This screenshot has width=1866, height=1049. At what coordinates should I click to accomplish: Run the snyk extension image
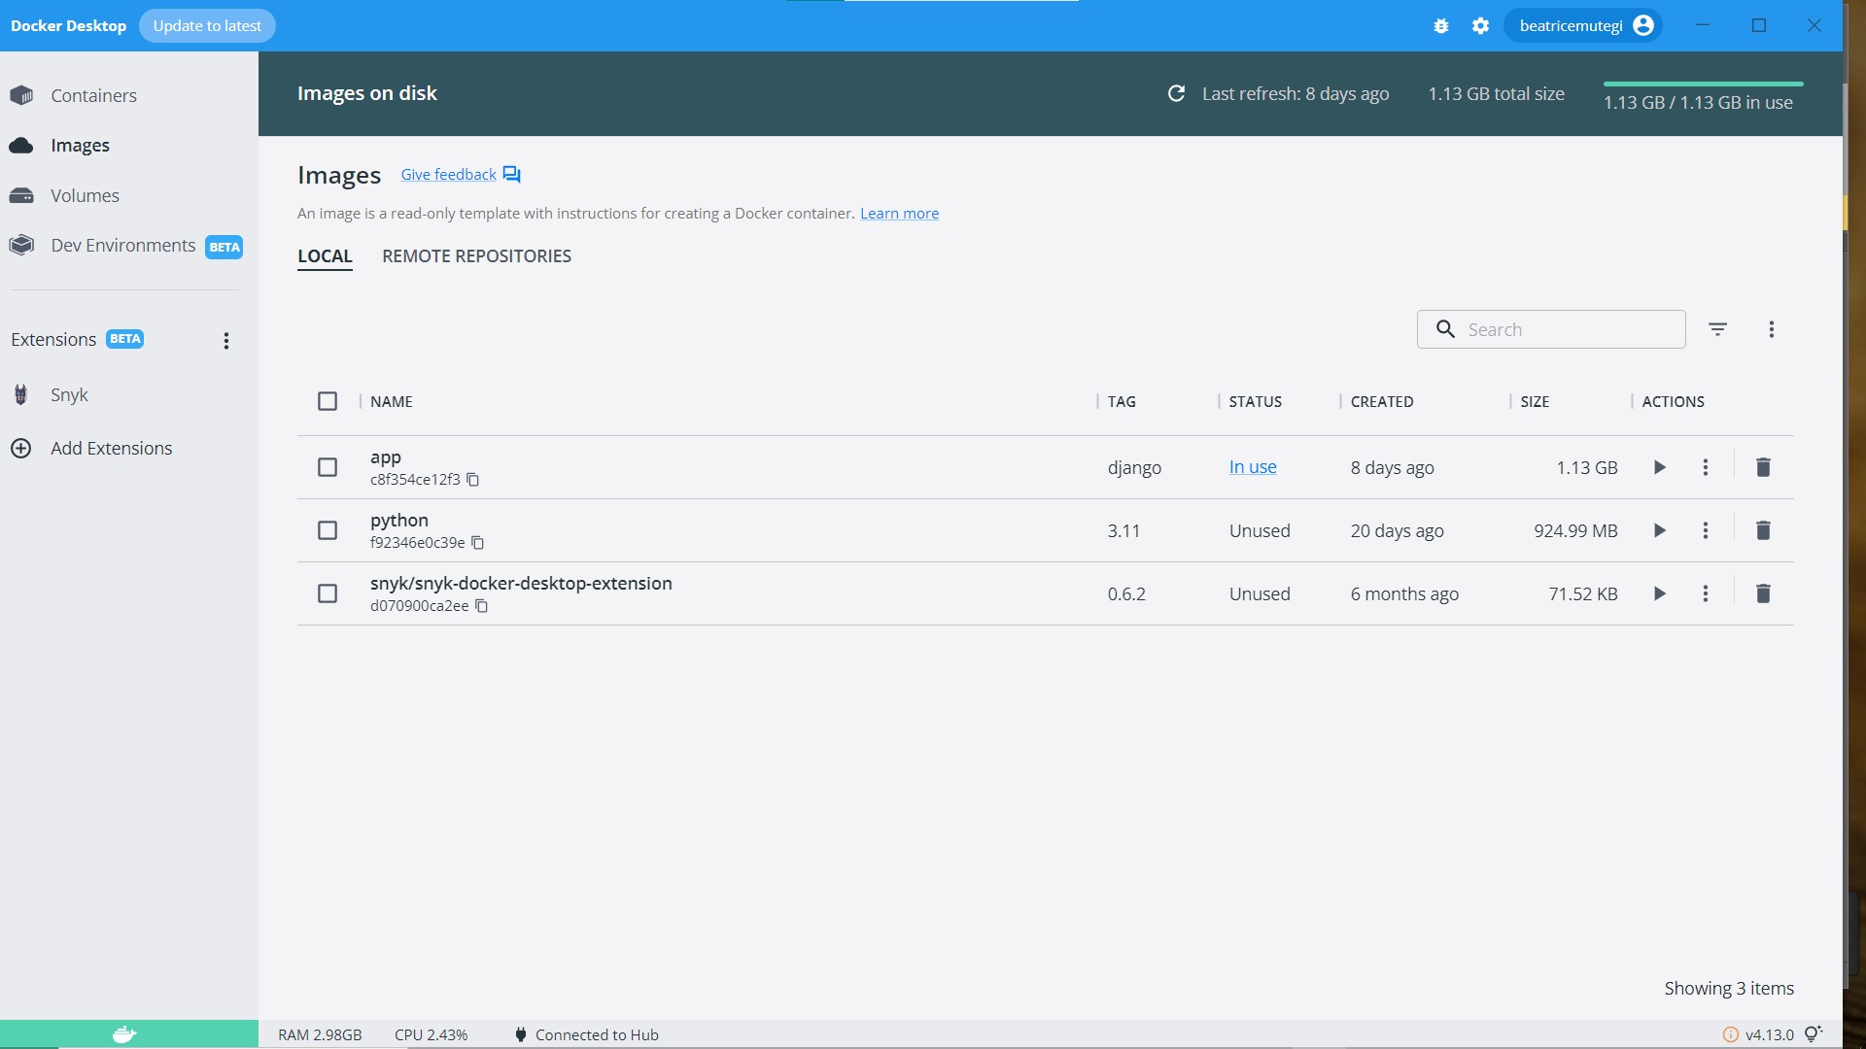tap(1660, 593)
